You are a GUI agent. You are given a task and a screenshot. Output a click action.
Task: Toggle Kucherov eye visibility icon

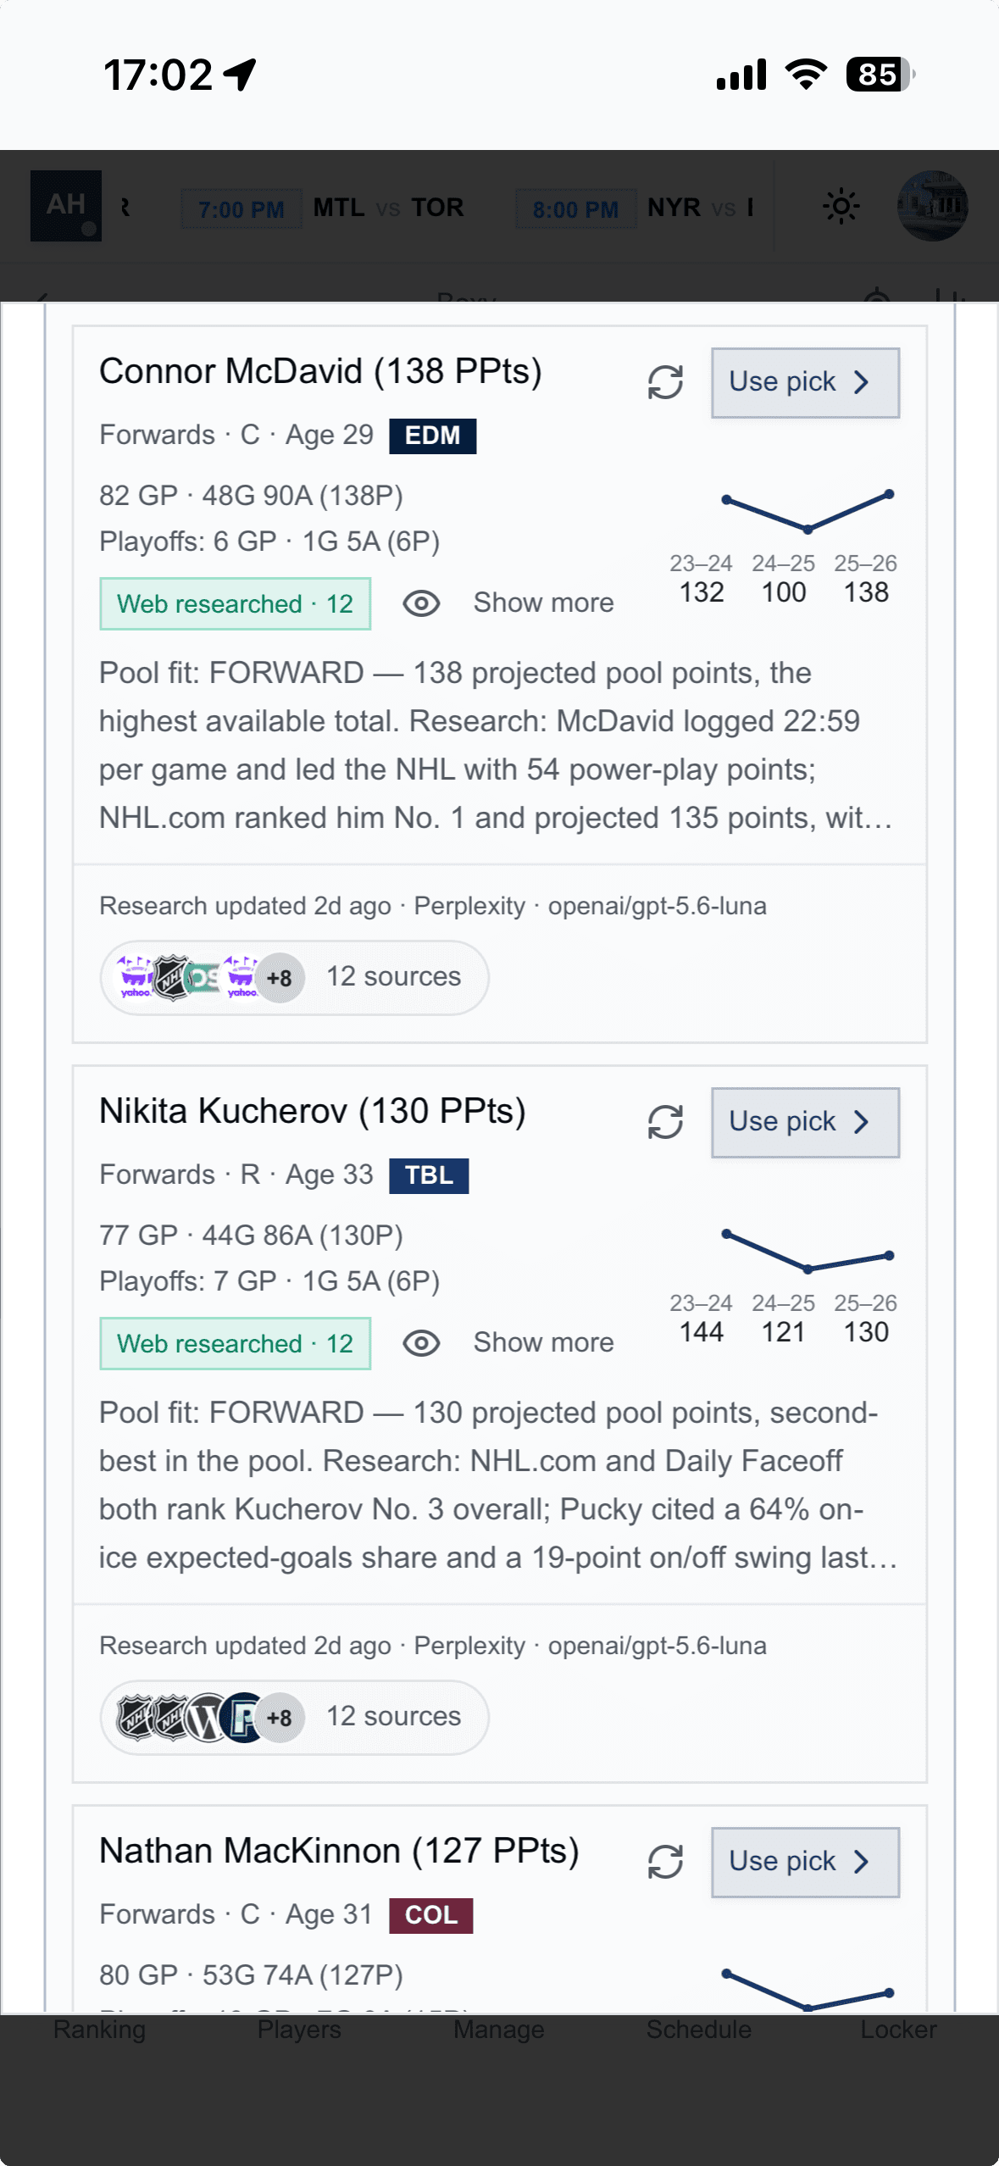(x=421, y=1343)
